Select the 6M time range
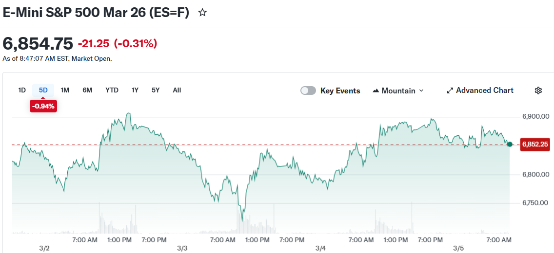The height and width of the screenshot is (253, 554). [x=87, y=90]
